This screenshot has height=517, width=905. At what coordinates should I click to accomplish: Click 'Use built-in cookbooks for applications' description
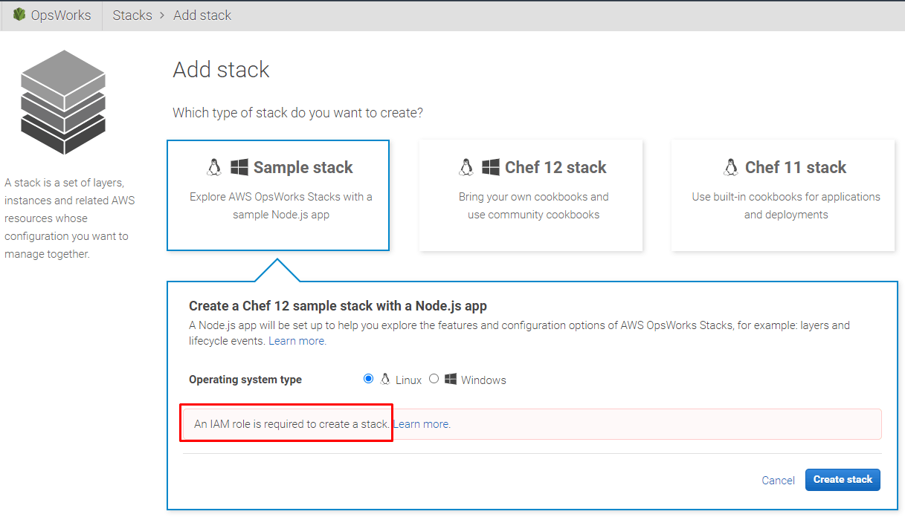[786, 206]
